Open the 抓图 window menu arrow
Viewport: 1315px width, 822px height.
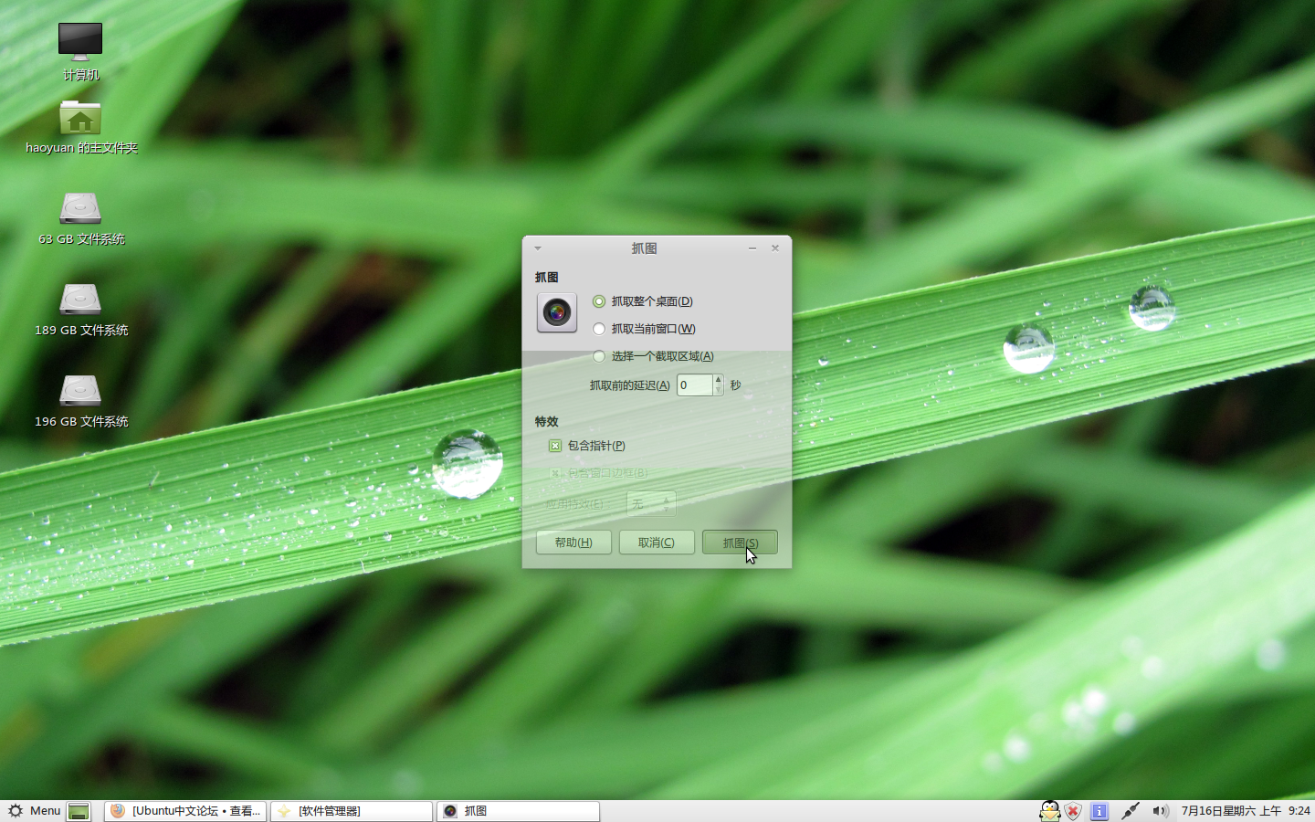538,248
